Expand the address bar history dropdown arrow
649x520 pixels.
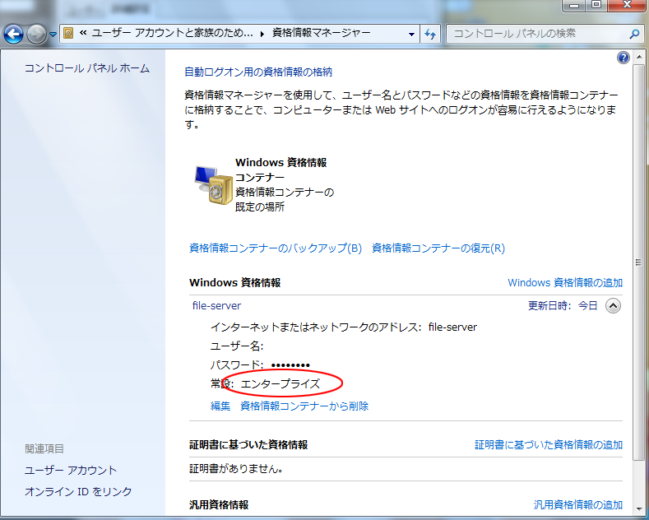point(411,34)
